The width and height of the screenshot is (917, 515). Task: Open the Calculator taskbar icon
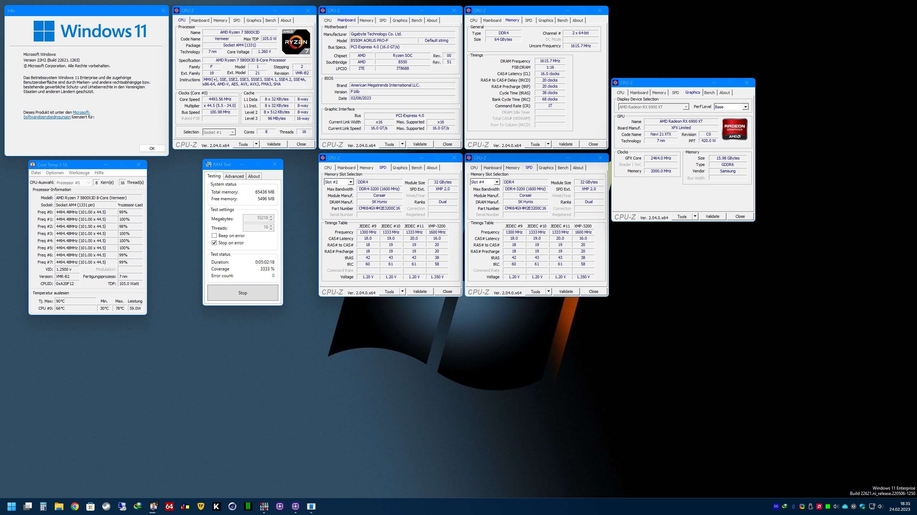tap(43, 506)
